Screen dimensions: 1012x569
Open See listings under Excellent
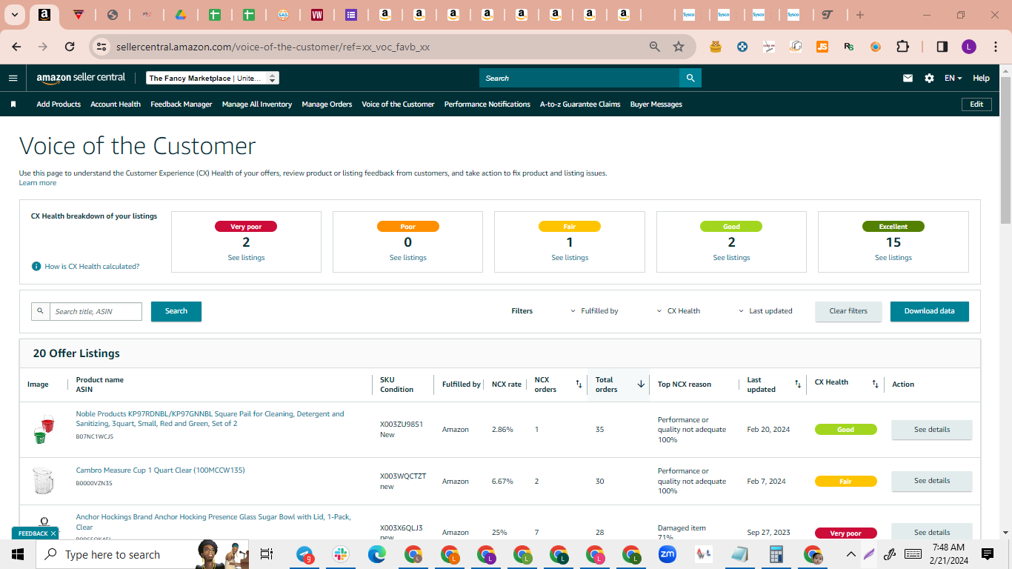pyautogui.click(x=893, y=258)
